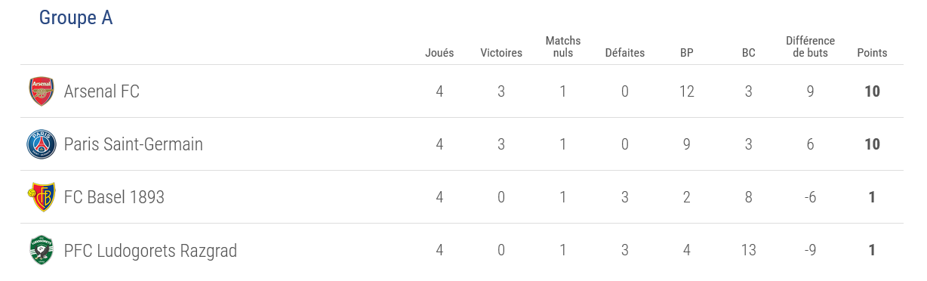Click the Joués column header
Screen dimensions: 927x281
coord(439,53)
